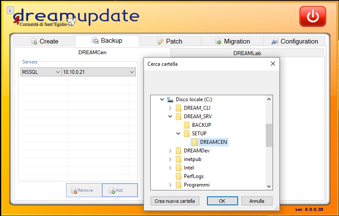Collapse the Disco locale (C:) node
Viewport: 339px width, 216px height.
[x=162, y=99]
